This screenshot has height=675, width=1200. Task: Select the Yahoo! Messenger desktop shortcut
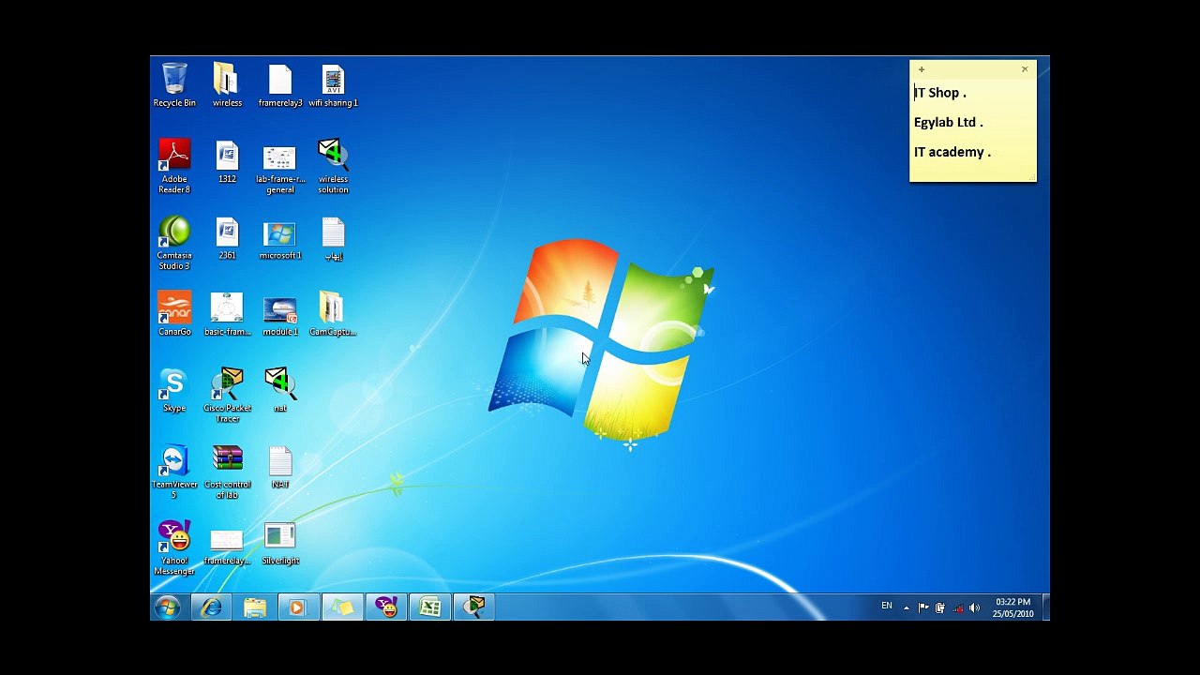(x=174, y=548)
